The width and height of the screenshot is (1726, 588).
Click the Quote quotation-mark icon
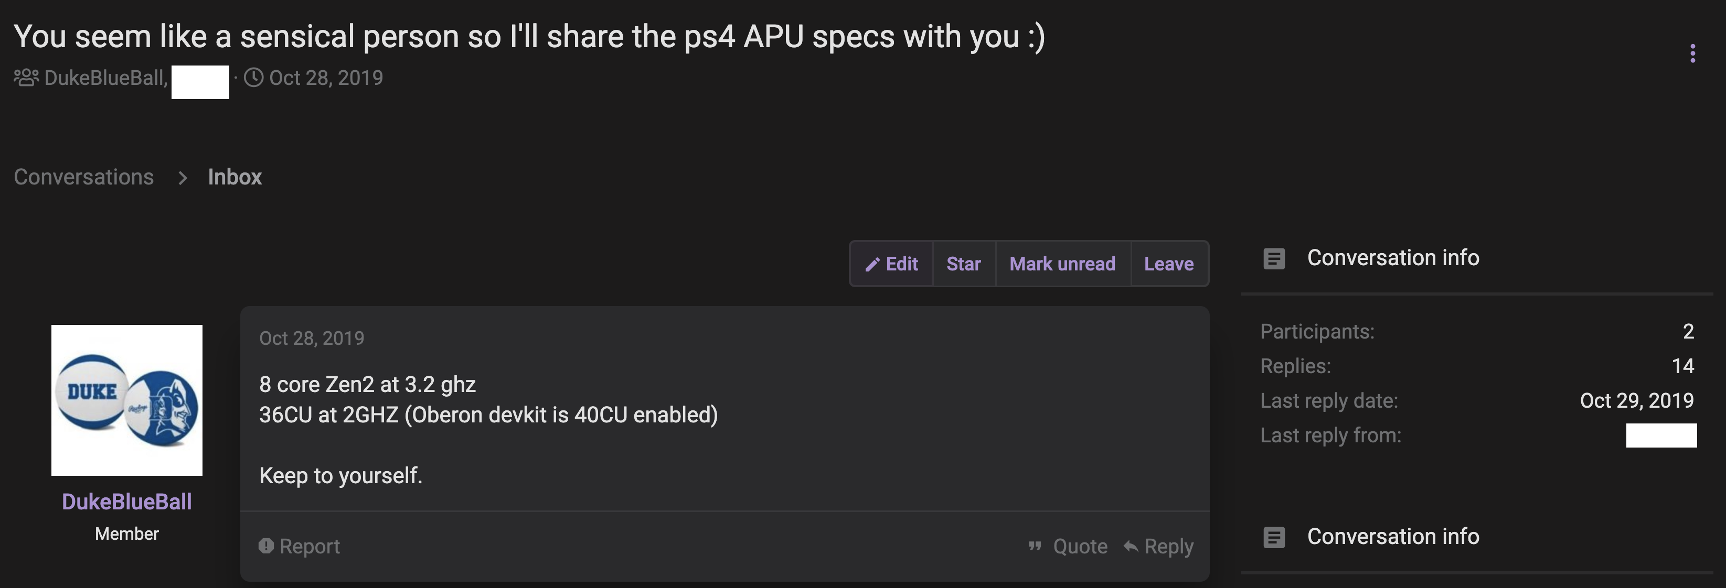pyautogui.click(x=1035, y=547)
